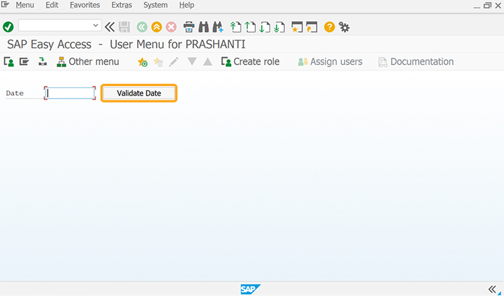This screenshot has width=504, height=296.
Task: Go to First Page icon
Action: [x=236, y=27]
